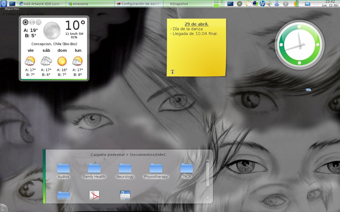
Task: Open the envelope mail notifier icon
Action: [x=316, y=4]
